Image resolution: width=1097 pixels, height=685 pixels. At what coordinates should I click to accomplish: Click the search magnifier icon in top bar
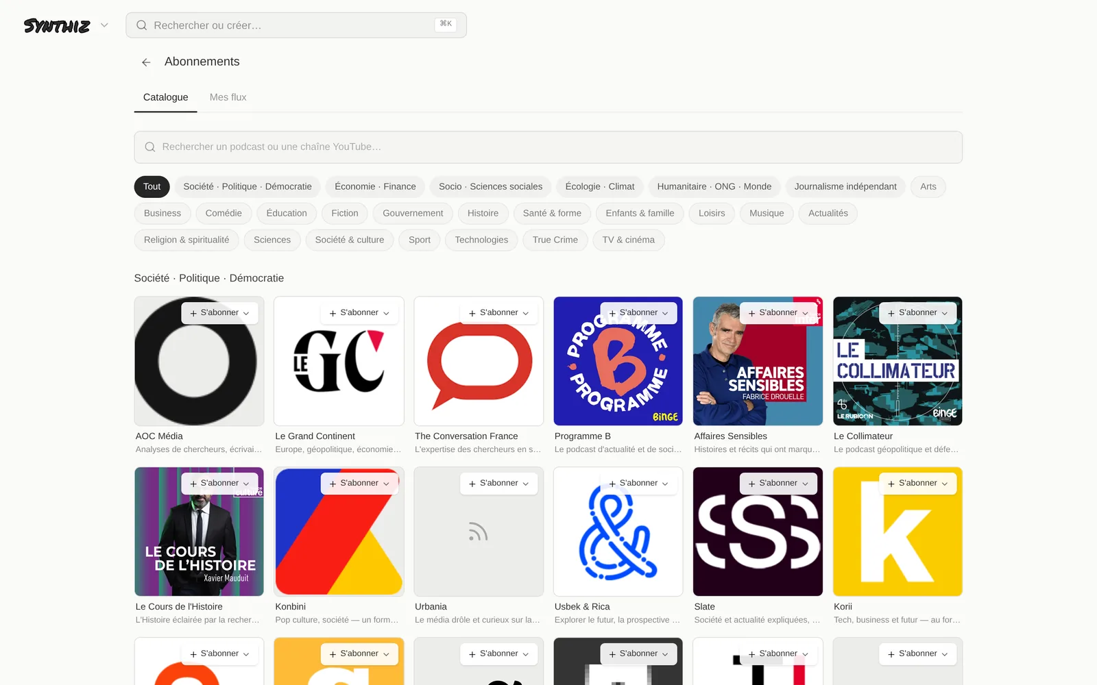coord(142,25)
